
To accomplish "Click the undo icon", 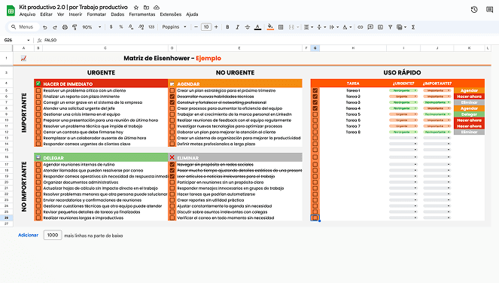I will (45, 27).
